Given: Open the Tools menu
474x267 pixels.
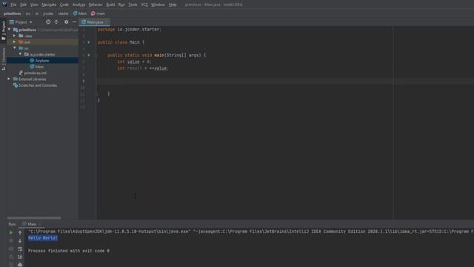Looking at the screenshot, I should 133,4.
